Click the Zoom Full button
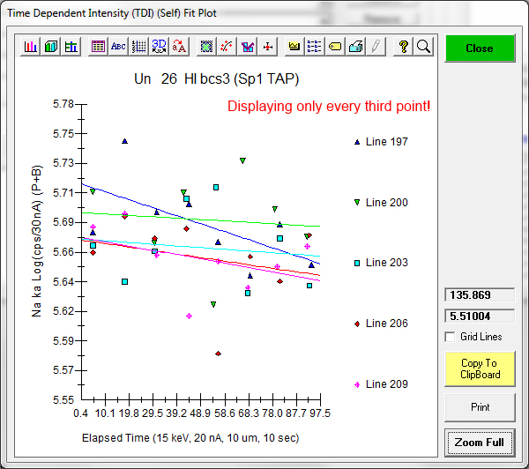529x469 pixels. pos(479,442)
